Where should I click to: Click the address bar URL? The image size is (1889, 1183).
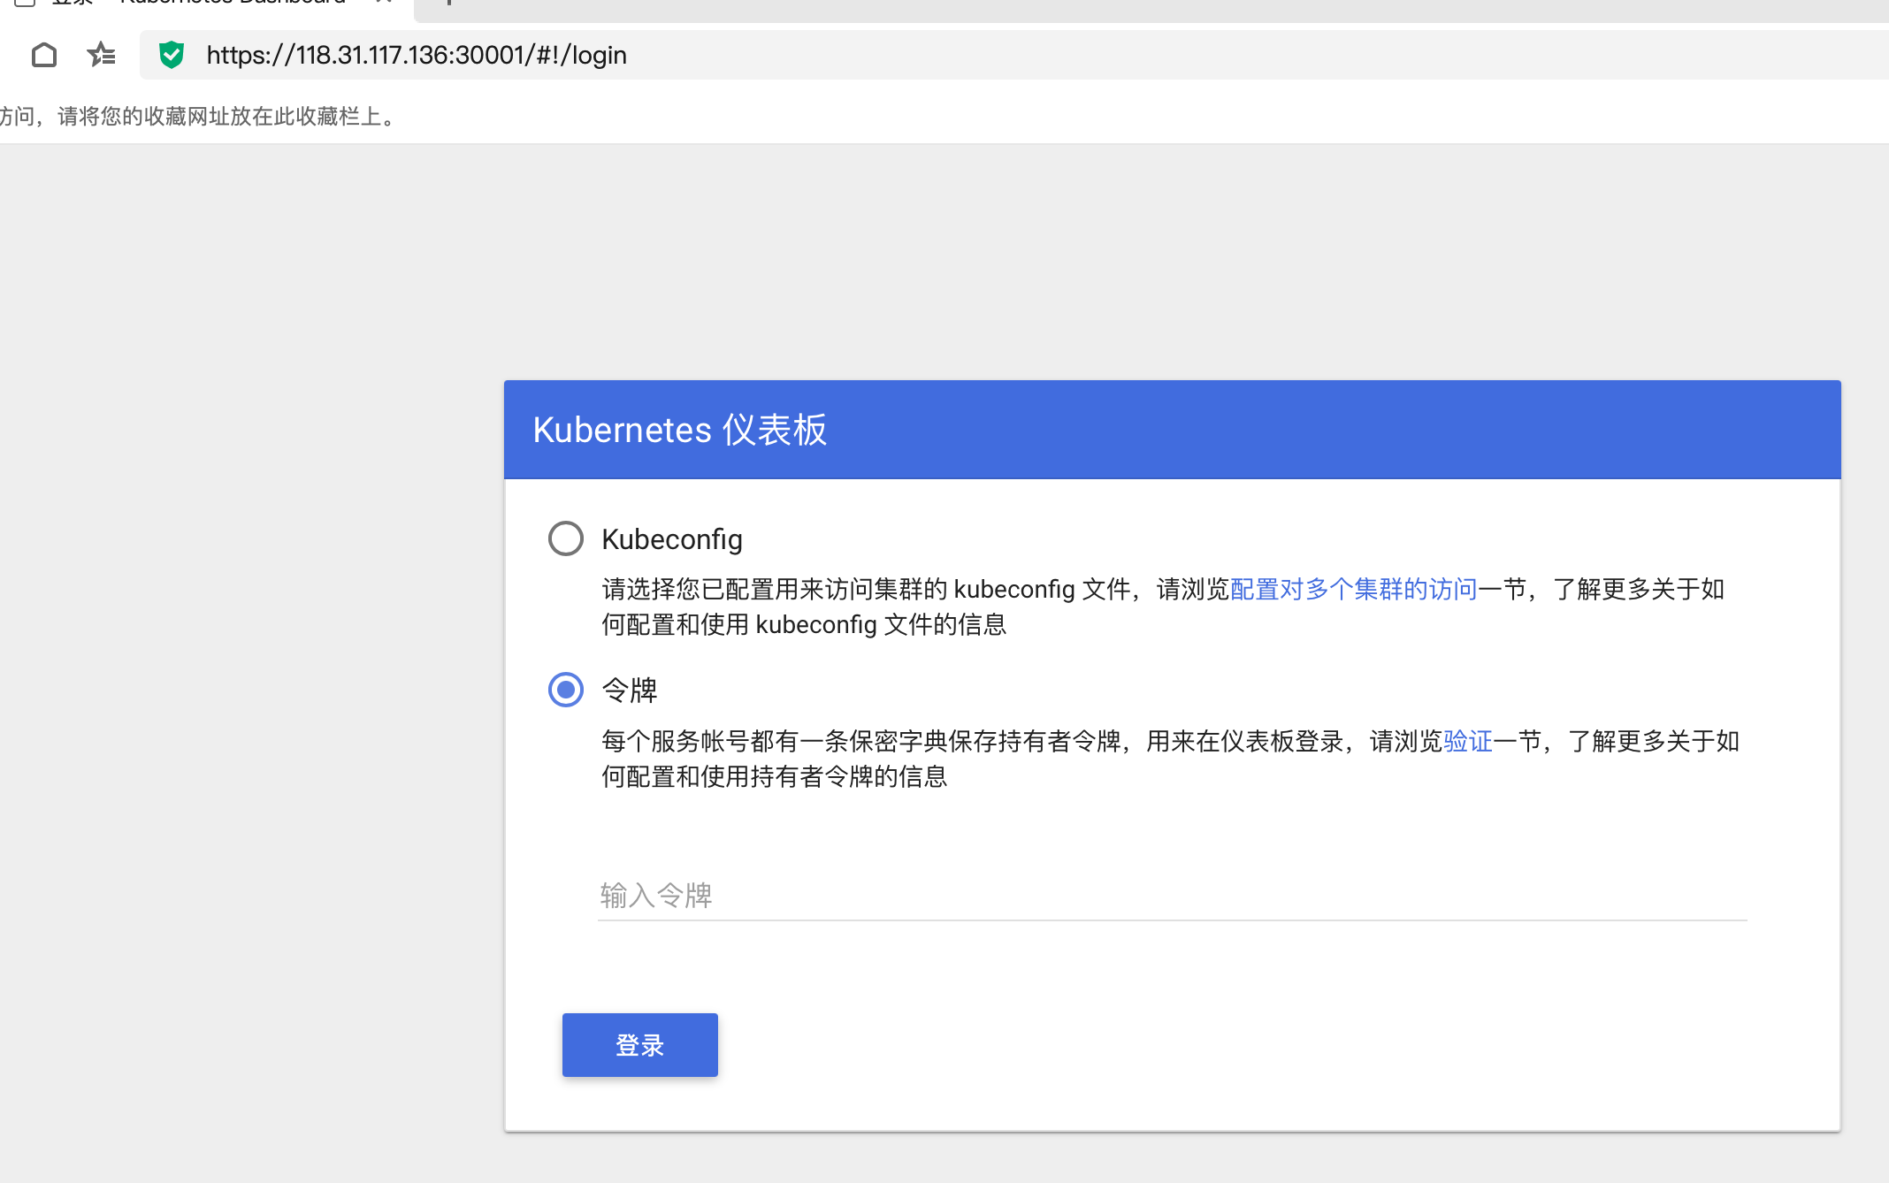tap(417, 55)
